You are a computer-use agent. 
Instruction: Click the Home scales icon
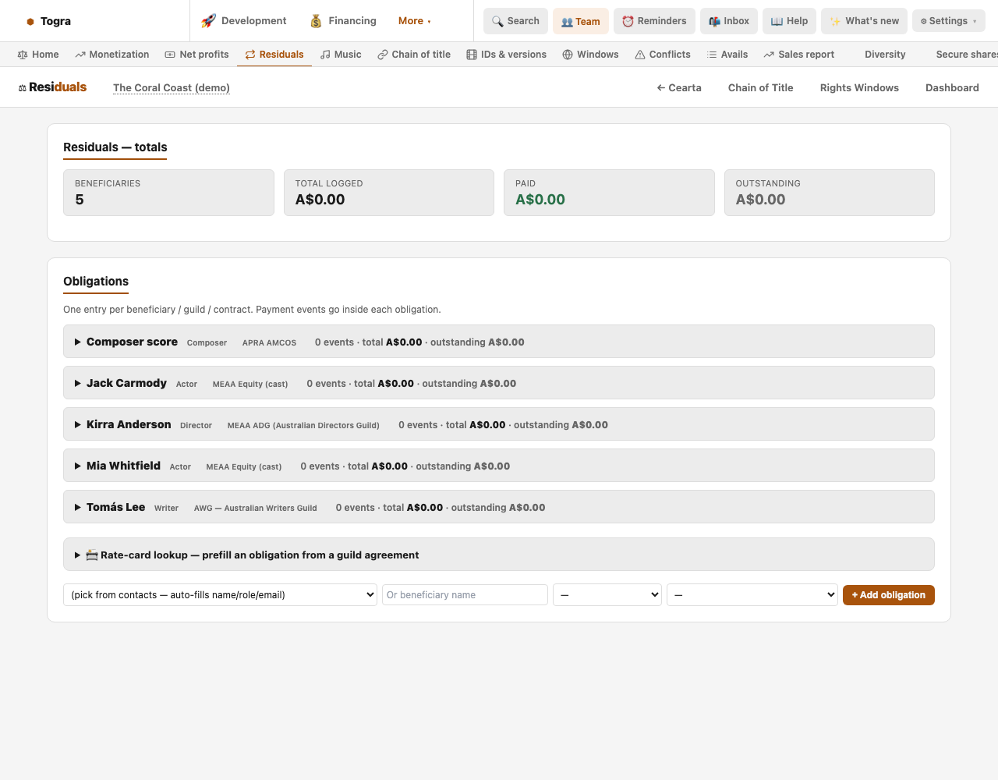[23, 55]
